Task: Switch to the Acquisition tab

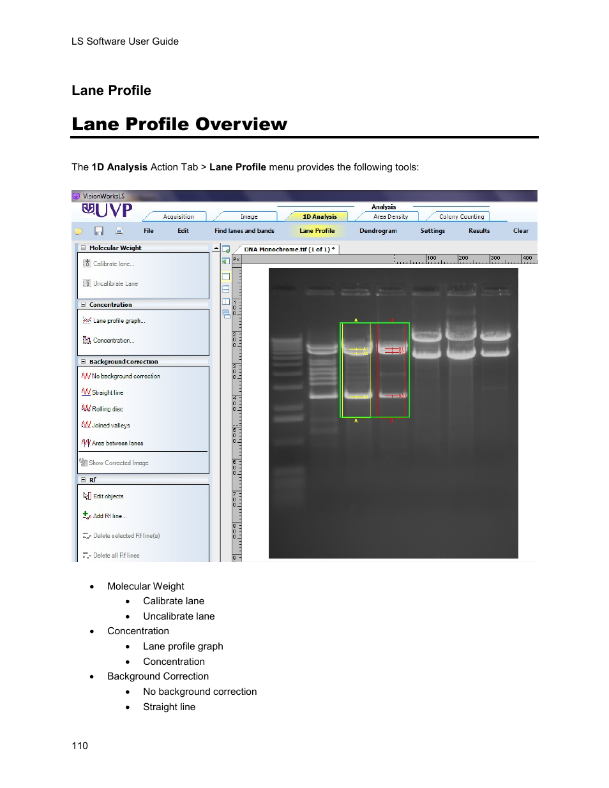Action: (178, 216)
